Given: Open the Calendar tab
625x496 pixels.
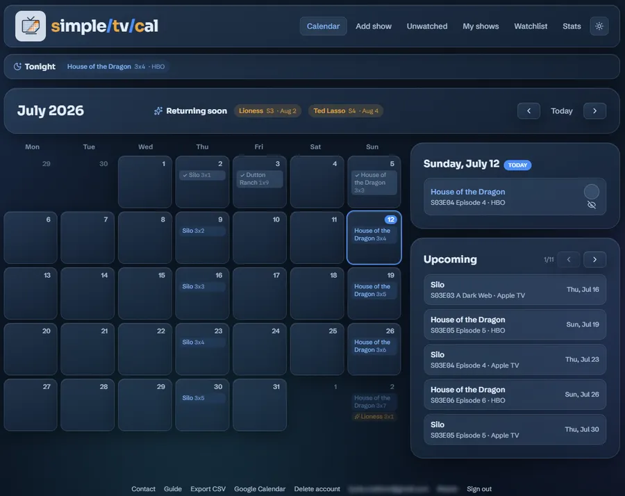Looking at the screenshot, I should (323, 26).
